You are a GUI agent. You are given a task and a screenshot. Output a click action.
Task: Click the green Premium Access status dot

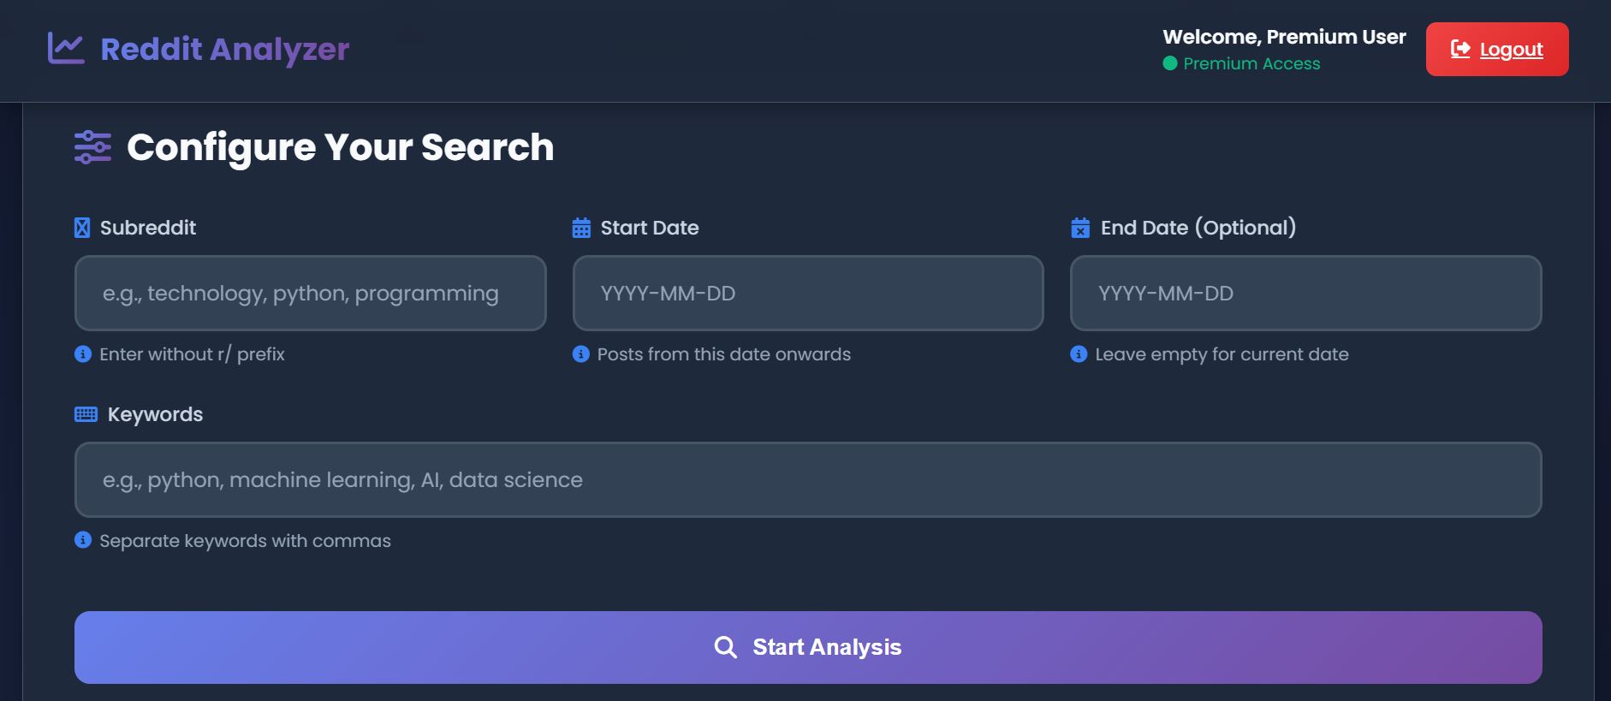1170,63
